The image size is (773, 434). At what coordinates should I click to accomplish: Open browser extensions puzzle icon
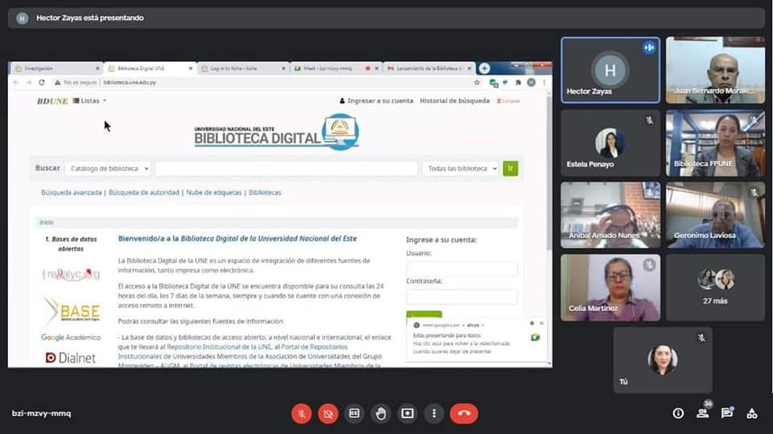[518, 83]
